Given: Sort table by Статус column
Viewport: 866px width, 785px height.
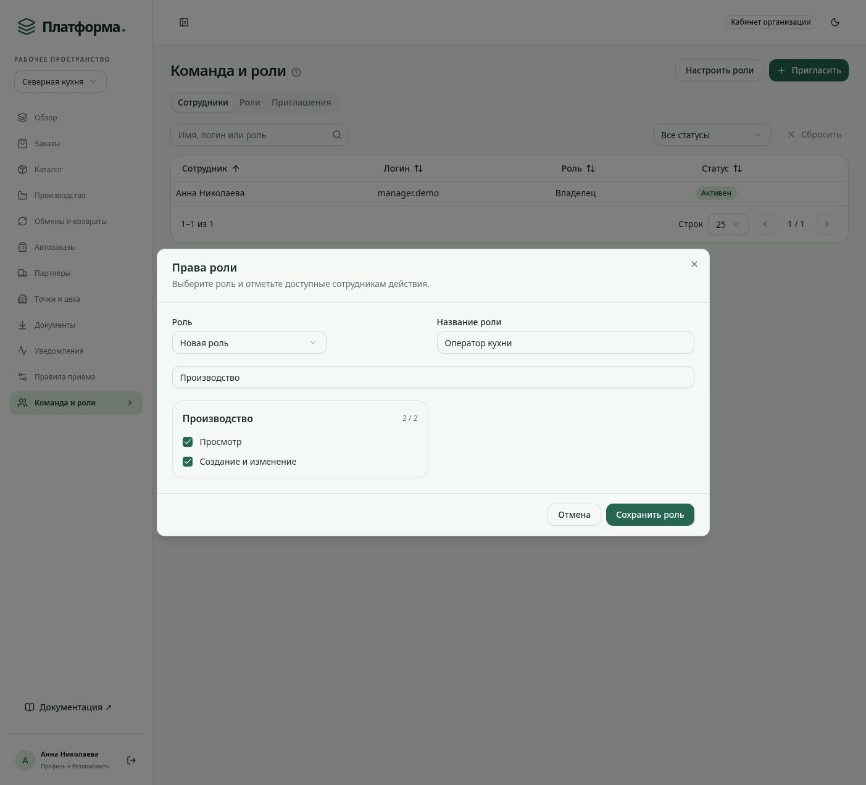Looking at the screenshot, I should point(722,168).
